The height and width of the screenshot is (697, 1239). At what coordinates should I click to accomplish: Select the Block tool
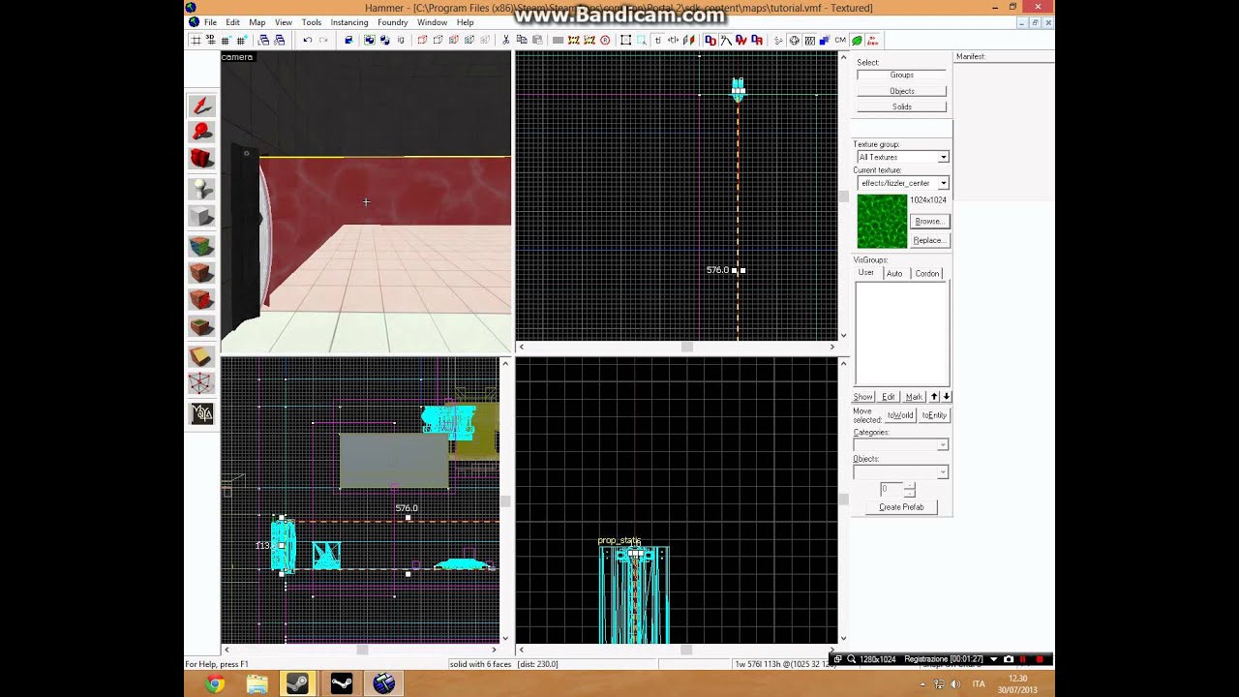coord(201,216)
